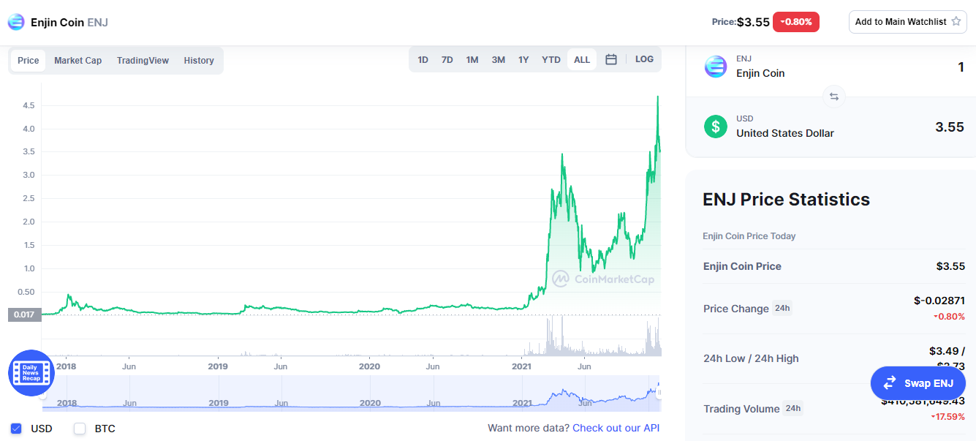Open the 24h dropdown next to Price Change
This screenshot has width=976, height=441.
pos(782,308)
